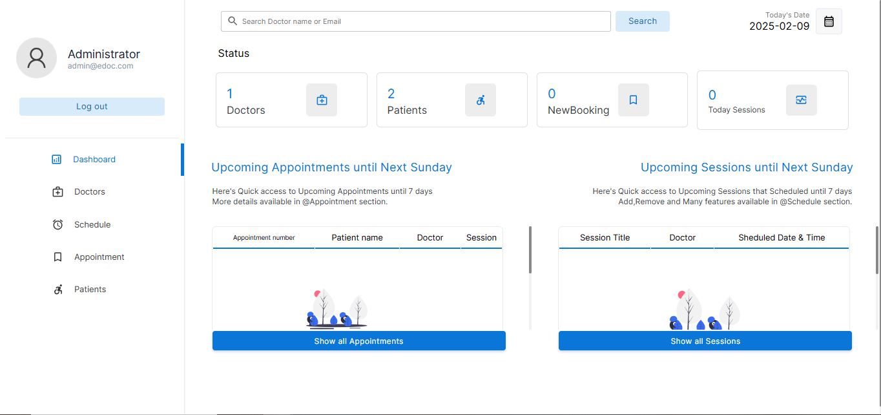881x415 pixels.
Task: Click the magnifier icon in search box
Action: pyautogui.click(x=233, y=21)
